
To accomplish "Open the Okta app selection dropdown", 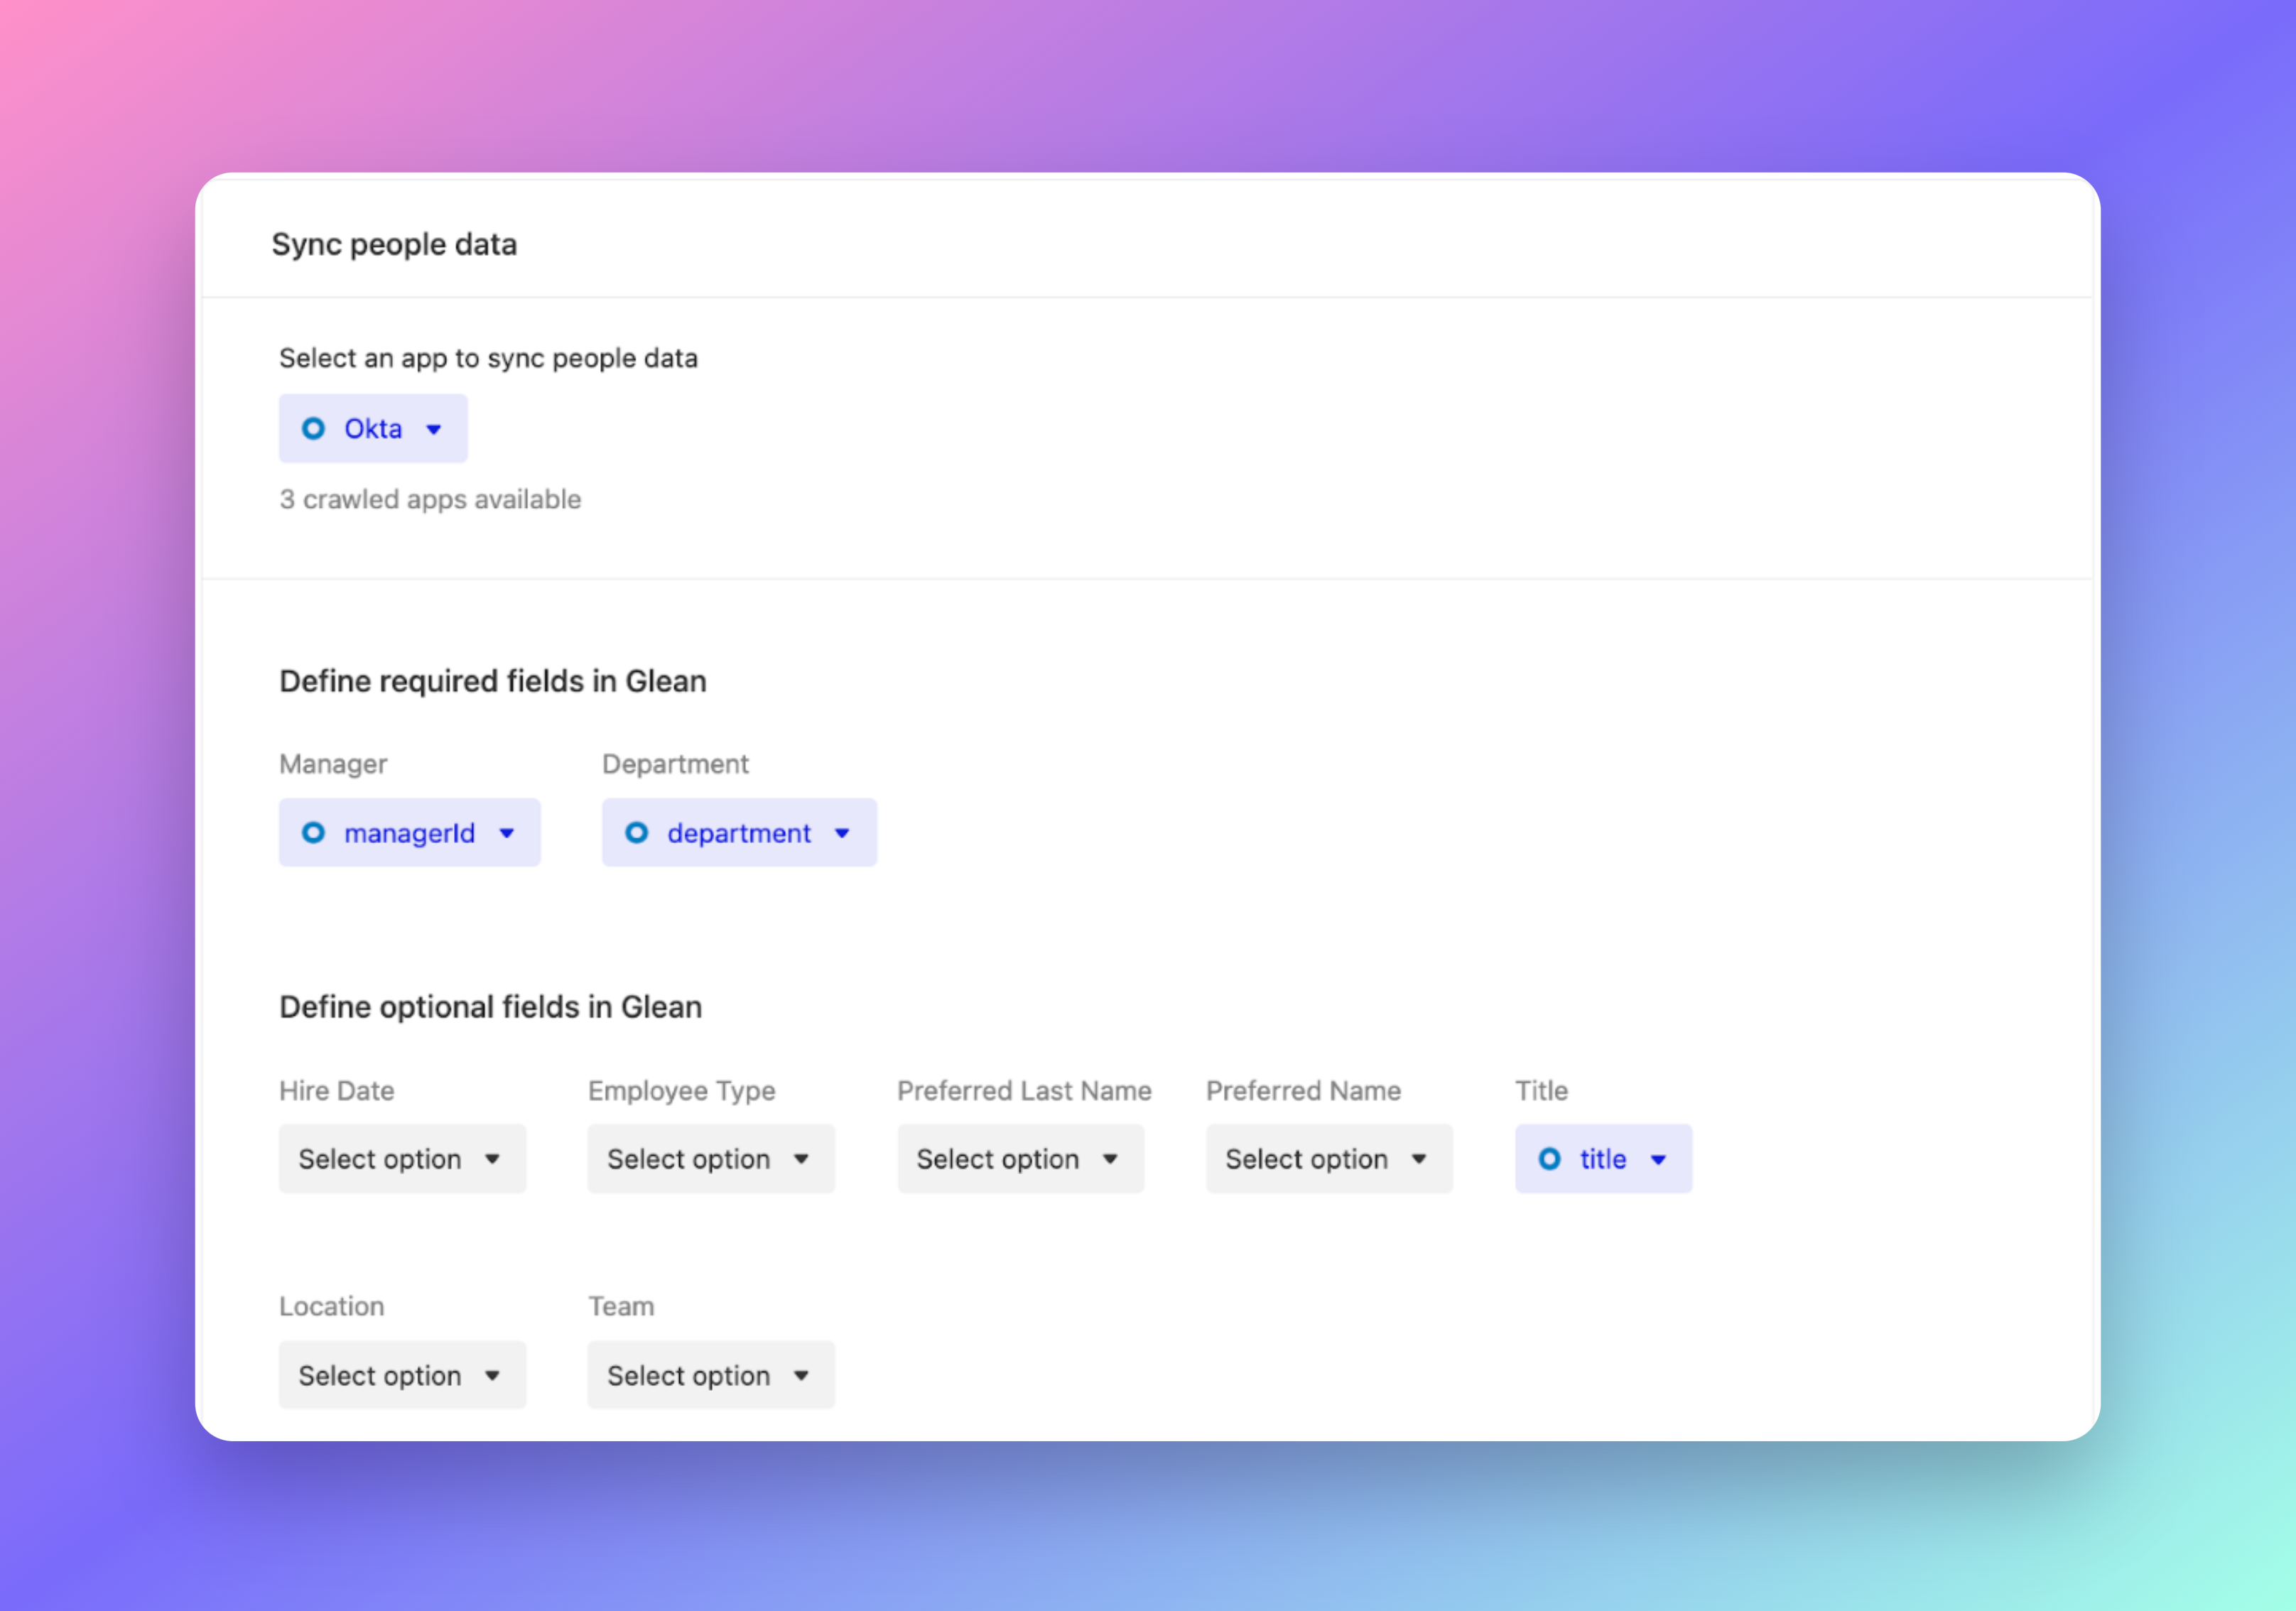I will 373,429.
